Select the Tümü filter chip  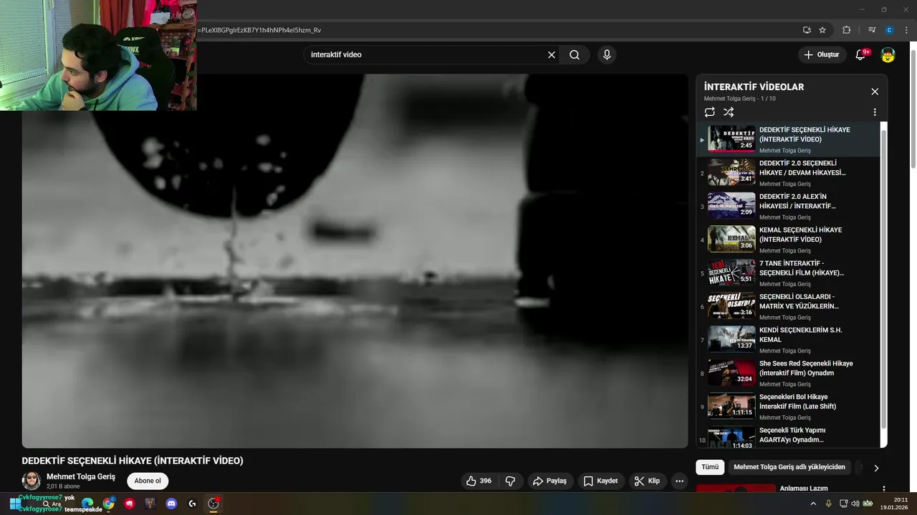click(x=710, y=467)
